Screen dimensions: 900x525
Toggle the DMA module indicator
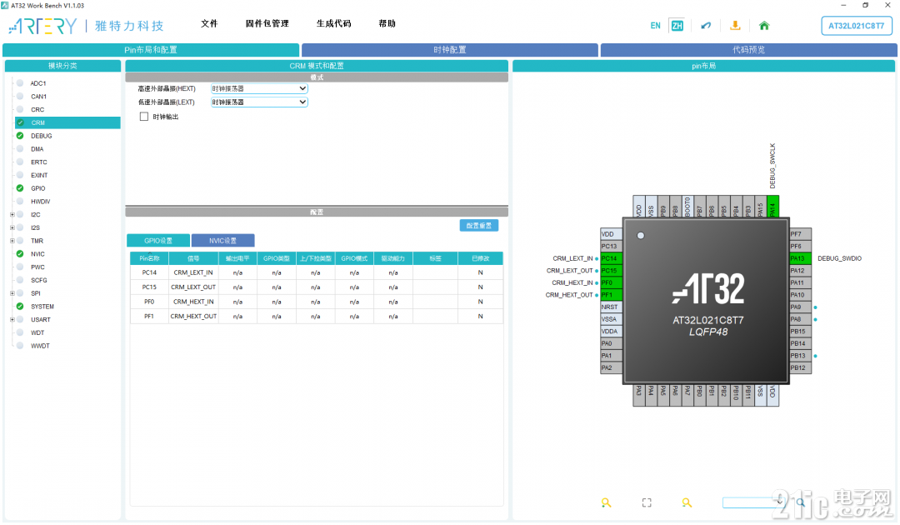[x=20, y=149]
